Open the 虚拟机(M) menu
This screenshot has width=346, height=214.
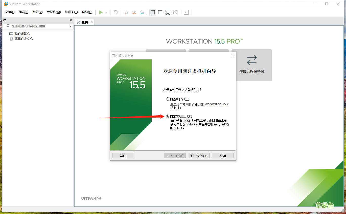pos(54,12)
